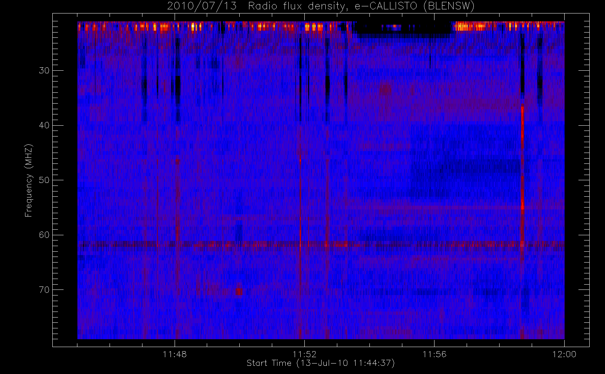Click the 30 MHz frequency tick label

[44, 70]
